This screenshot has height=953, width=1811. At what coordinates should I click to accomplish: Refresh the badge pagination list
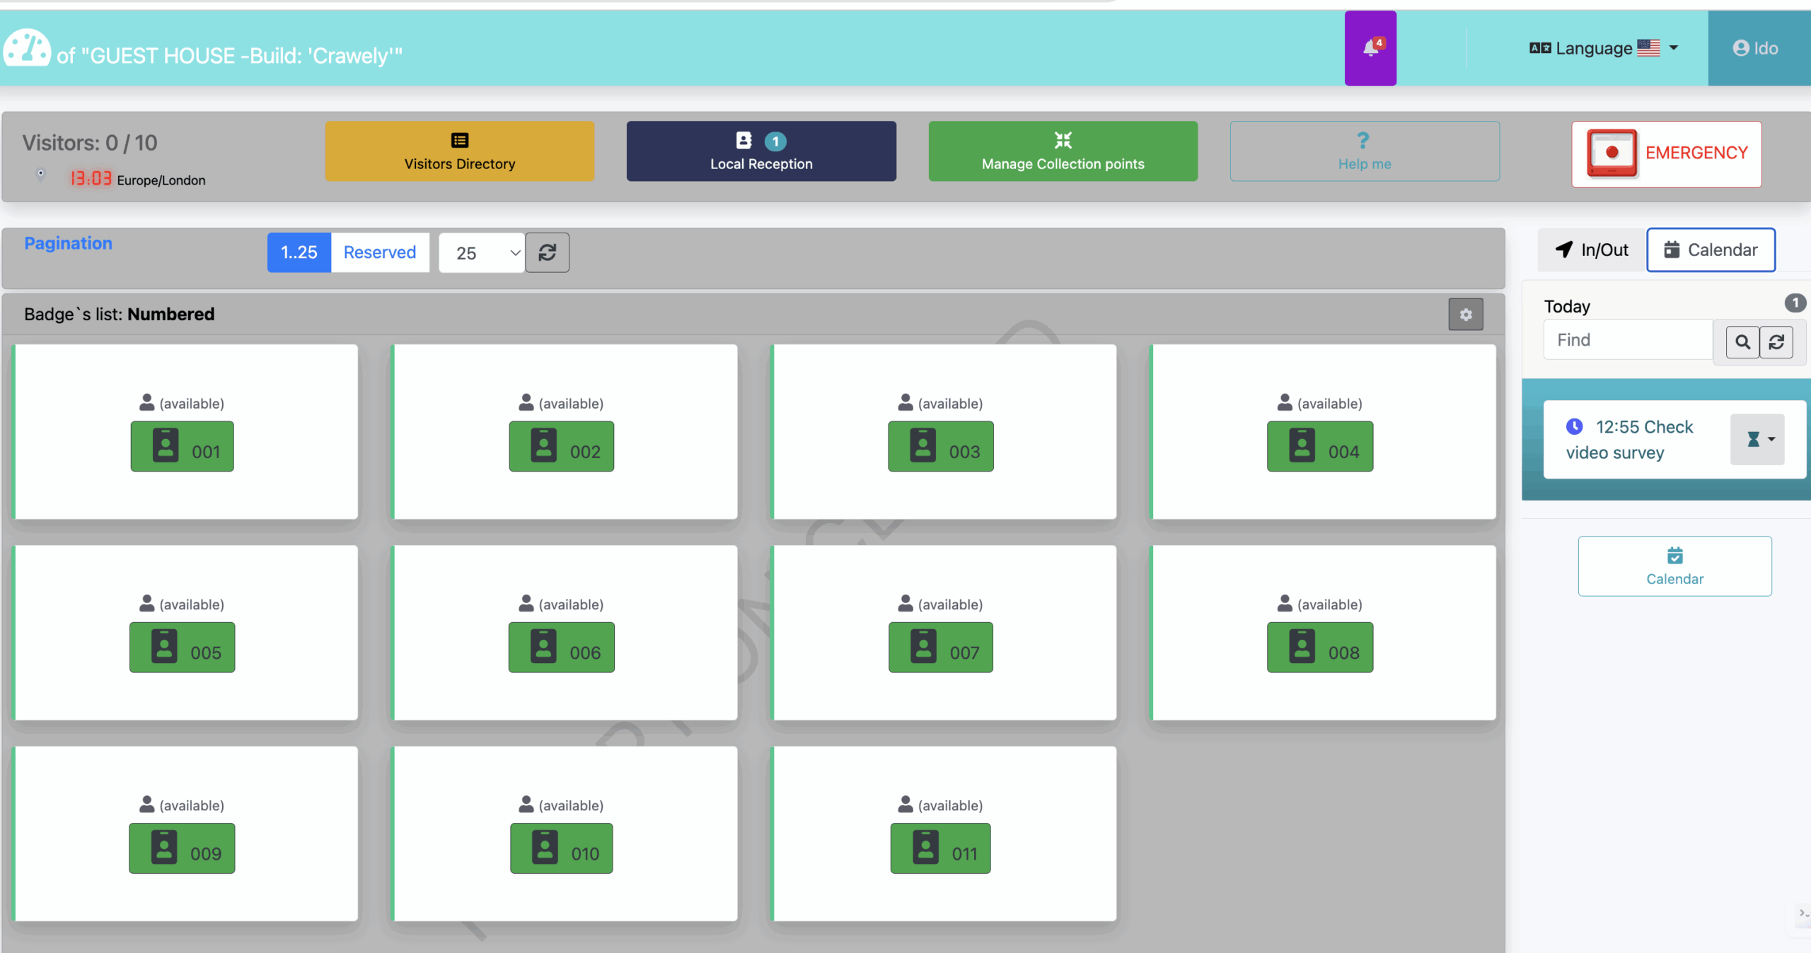click(x=548, y=252)
